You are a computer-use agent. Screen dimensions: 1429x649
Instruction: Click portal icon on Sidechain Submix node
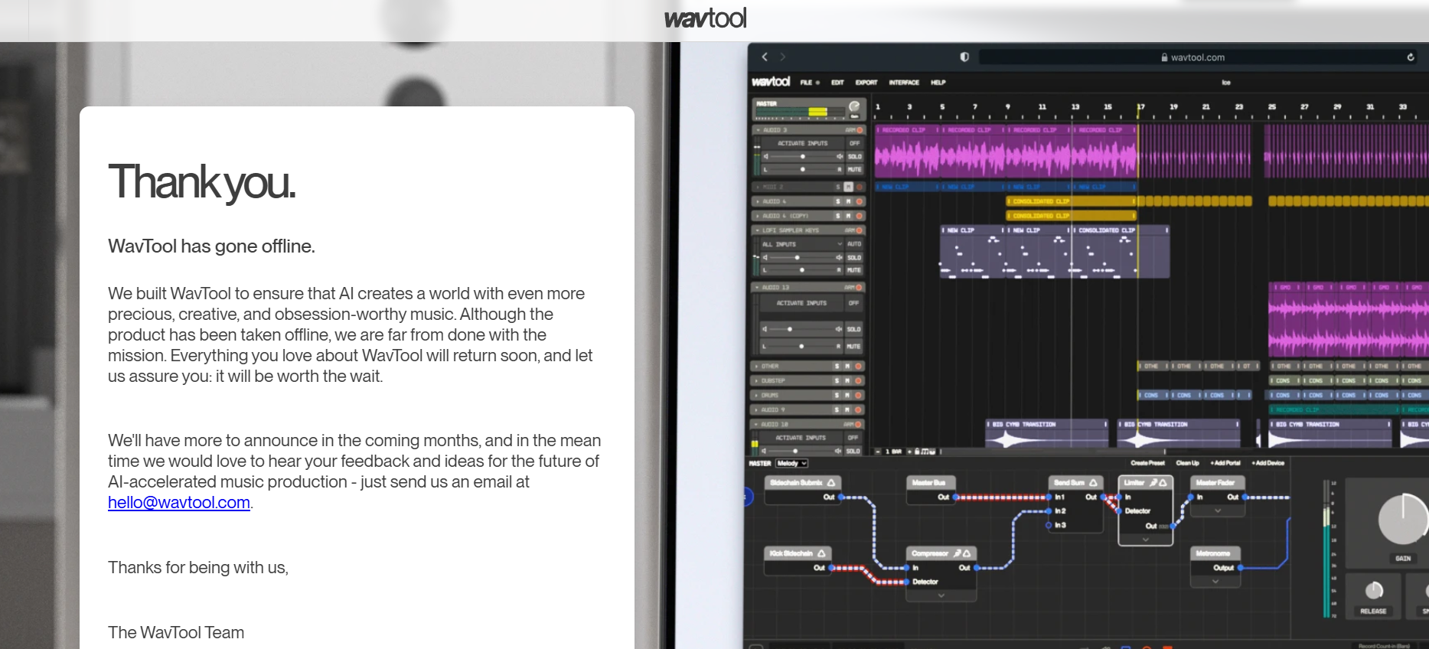[x=831, y=483]
